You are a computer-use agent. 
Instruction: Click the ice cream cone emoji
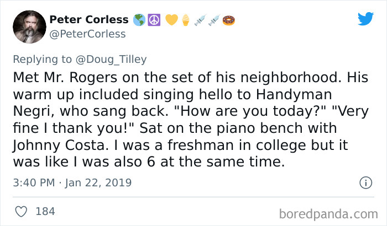[x=184, y=20]
